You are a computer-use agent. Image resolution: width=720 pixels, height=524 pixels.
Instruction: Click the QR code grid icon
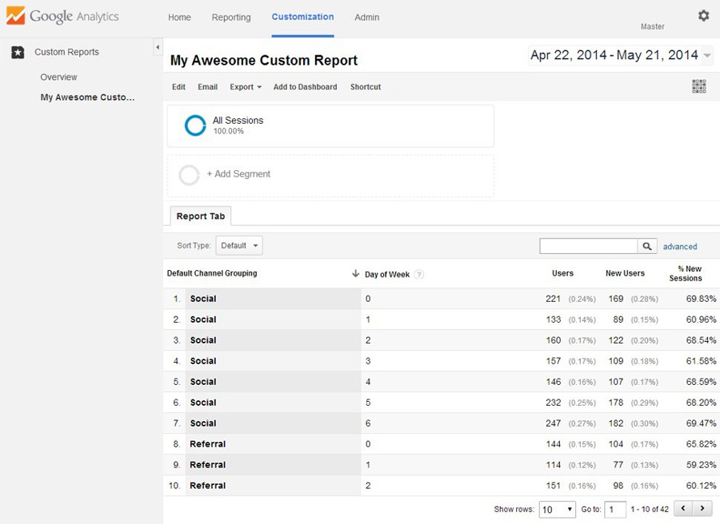[x=698, y=86]
